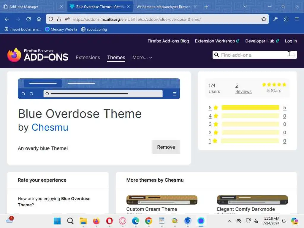This screenshot has width=304, height=228.
Task: Open the Windows Start menu
Action: click(x=57, y=221)
